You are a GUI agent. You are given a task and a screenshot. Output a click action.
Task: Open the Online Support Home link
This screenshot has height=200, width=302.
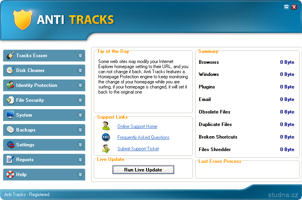pyautogui.click(x=137, y=126)
